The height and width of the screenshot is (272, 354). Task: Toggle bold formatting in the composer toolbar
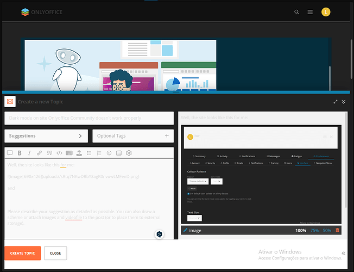click(20, 153)
